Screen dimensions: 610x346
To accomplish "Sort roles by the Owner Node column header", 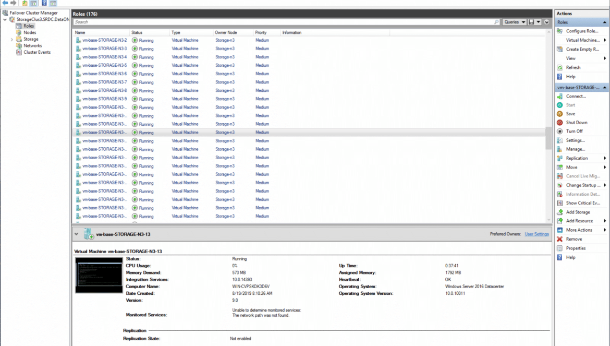I will [233, 33].
